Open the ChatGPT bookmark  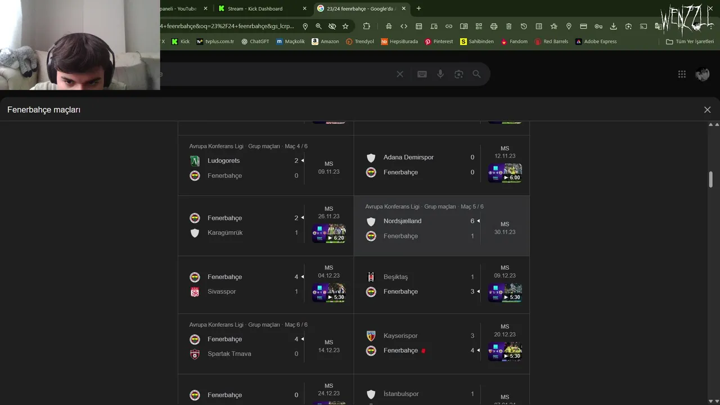click(255, 42)
